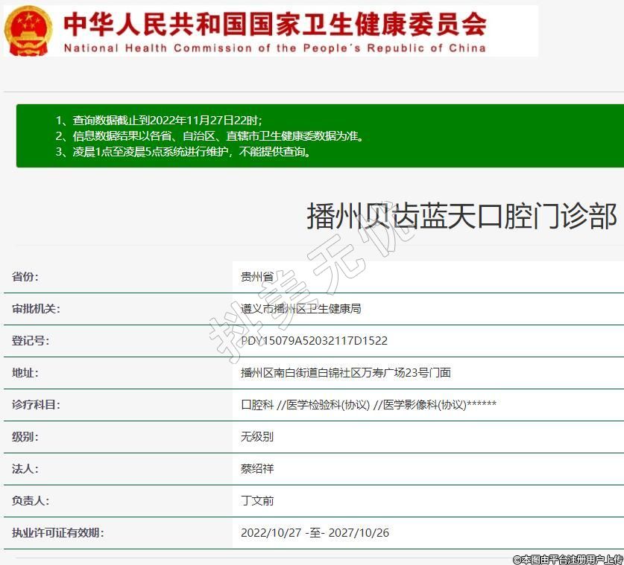
Task: Click the upload notice text at bottom right
Action: click(x=567, y=558)
